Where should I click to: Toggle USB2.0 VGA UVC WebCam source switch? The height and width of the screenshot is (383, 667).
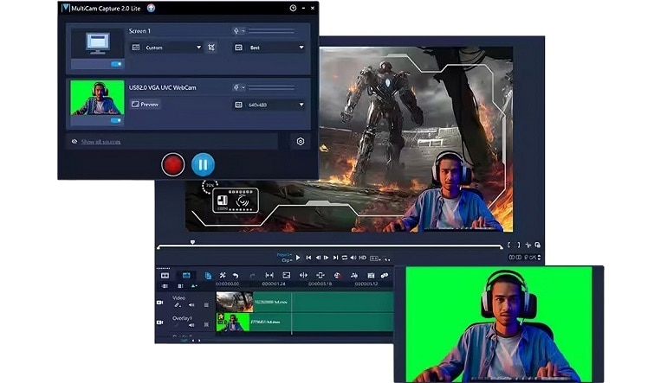(x=116, y=120)
